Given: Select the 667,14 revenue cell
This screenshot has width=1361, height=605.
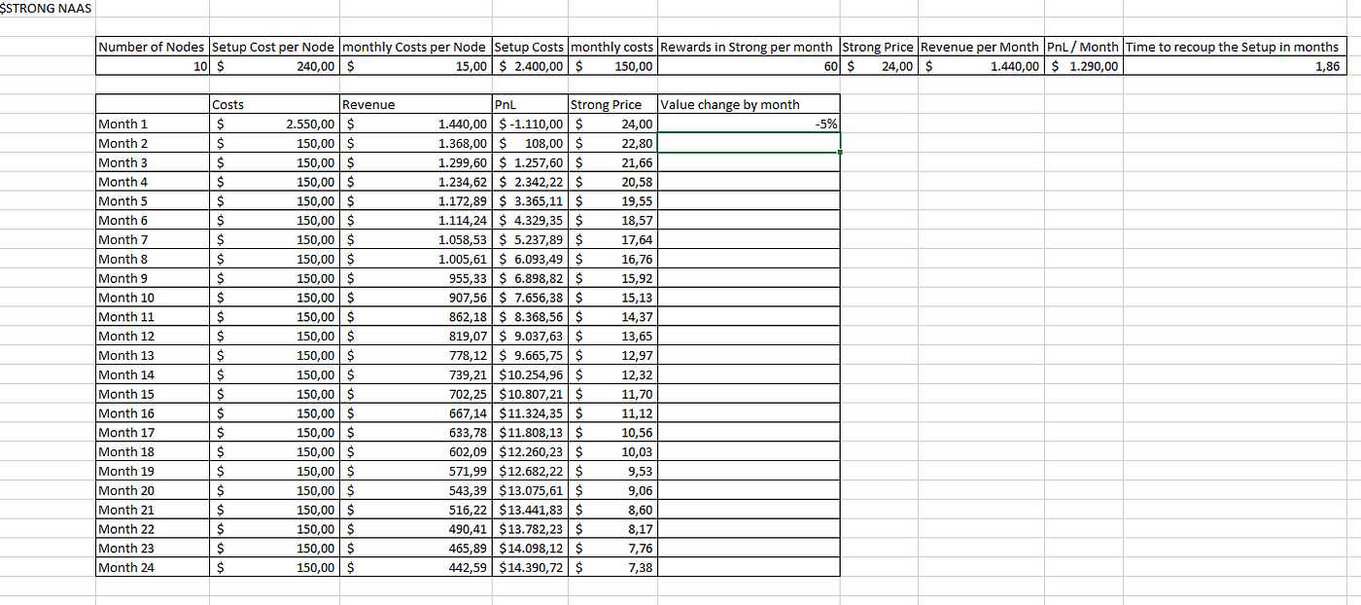Looking at the screenshot, I should point(415,412).
